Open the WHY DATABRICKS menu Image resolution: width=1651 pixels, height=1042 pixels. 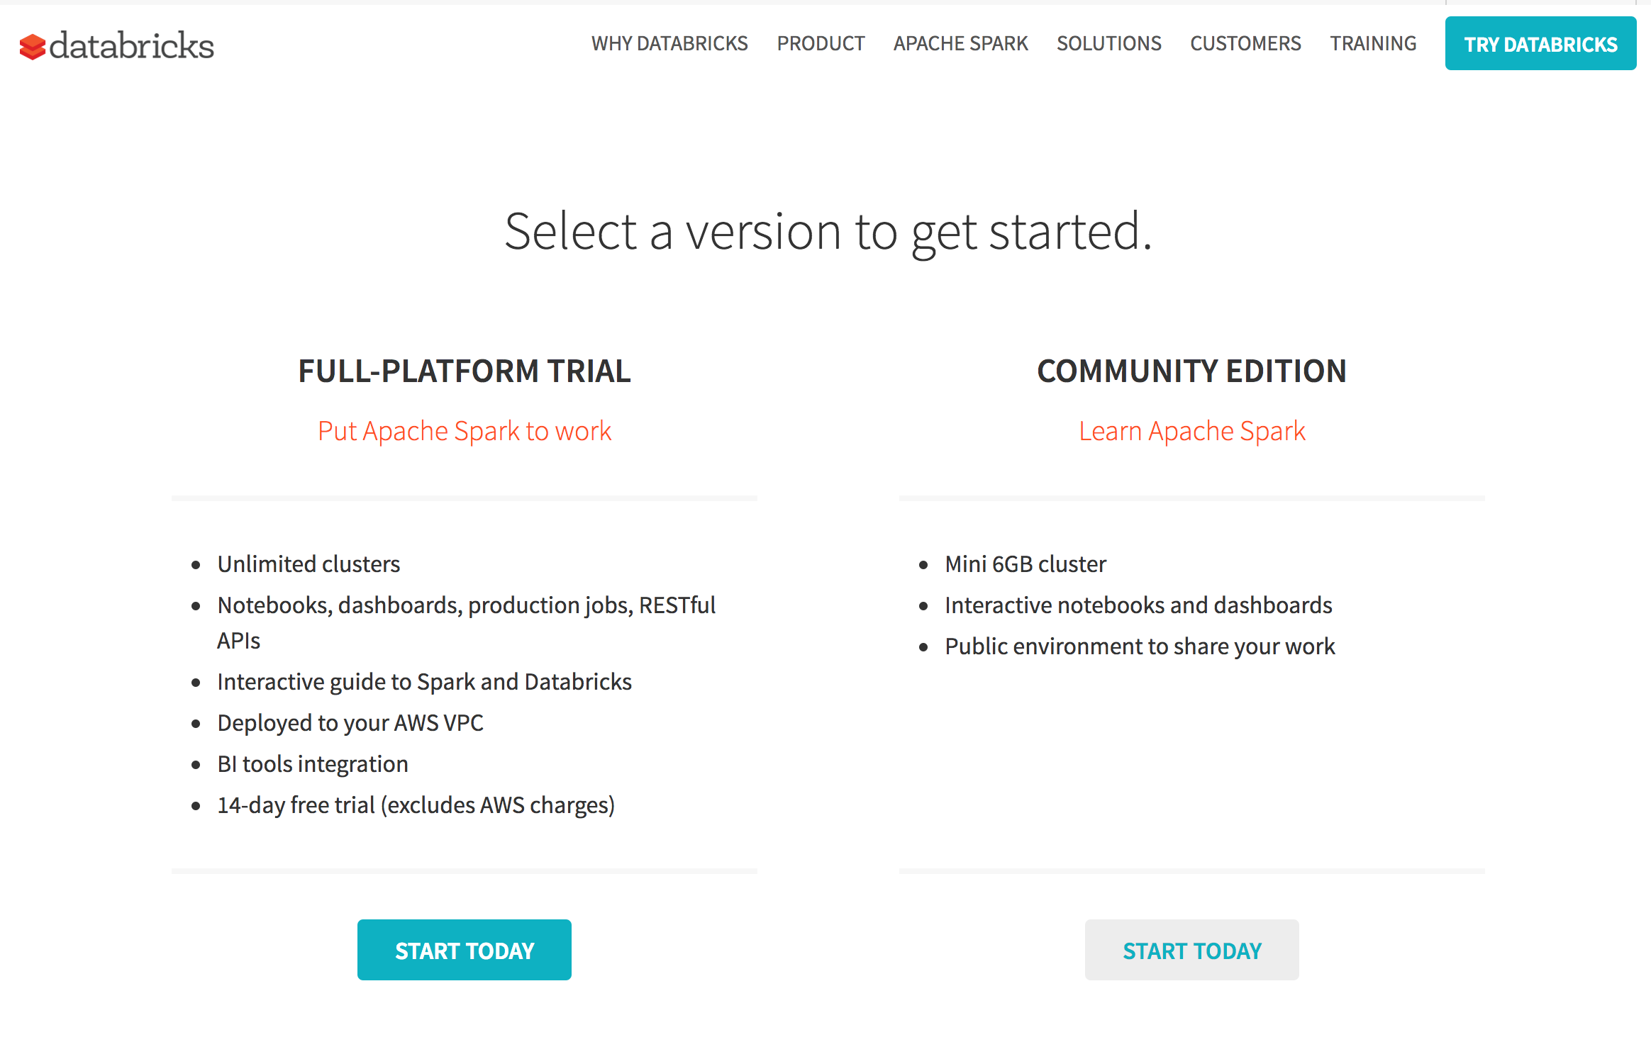click(x=669, y=44)
